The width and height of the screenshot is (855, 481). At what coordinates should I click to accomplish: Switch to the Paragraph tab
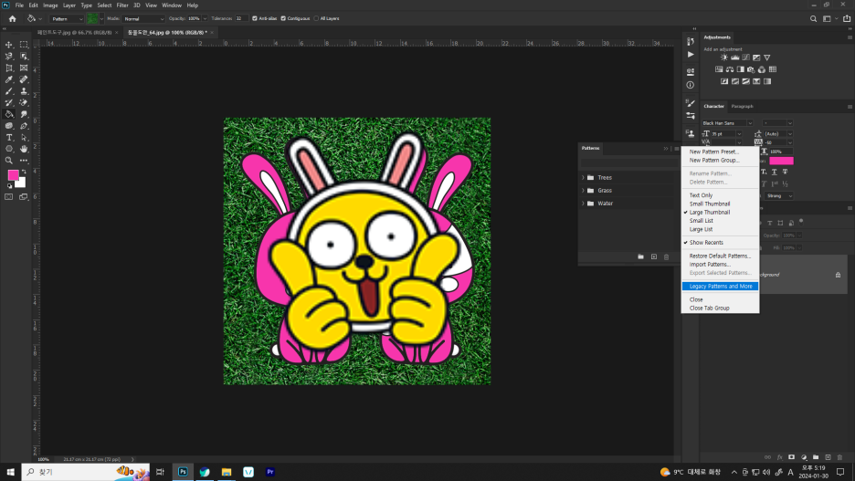point(742,106)
